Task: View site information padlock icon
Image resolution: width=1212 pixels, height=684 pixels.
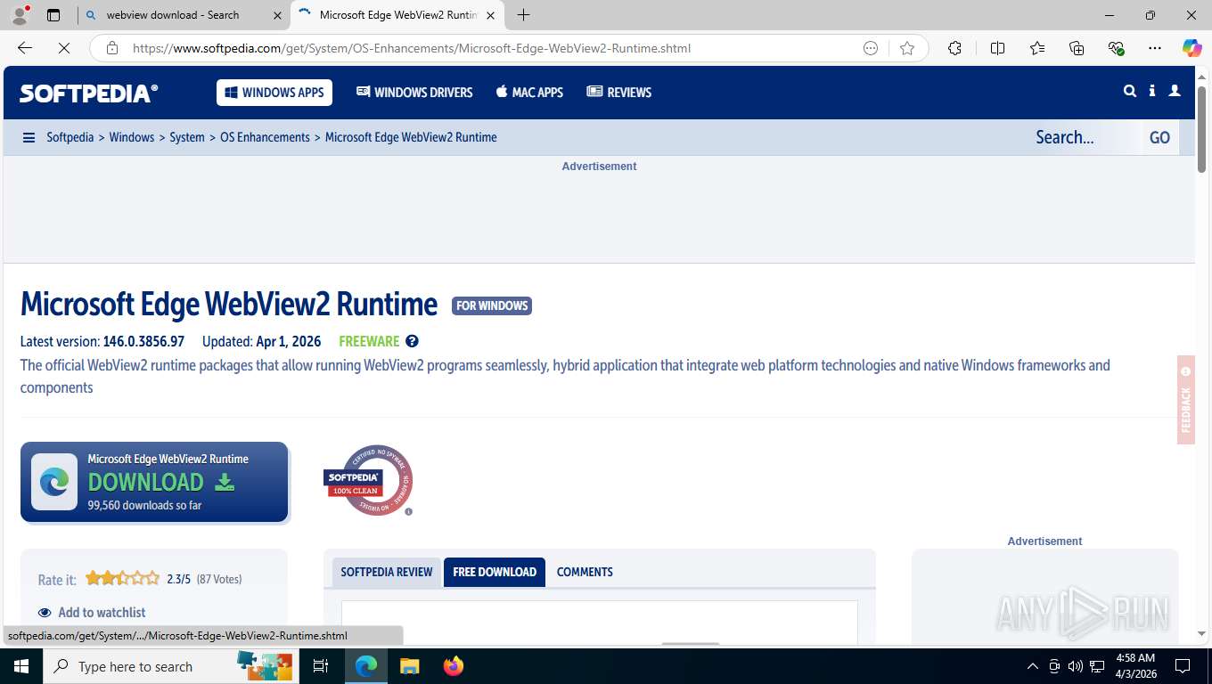Action: 111,48
